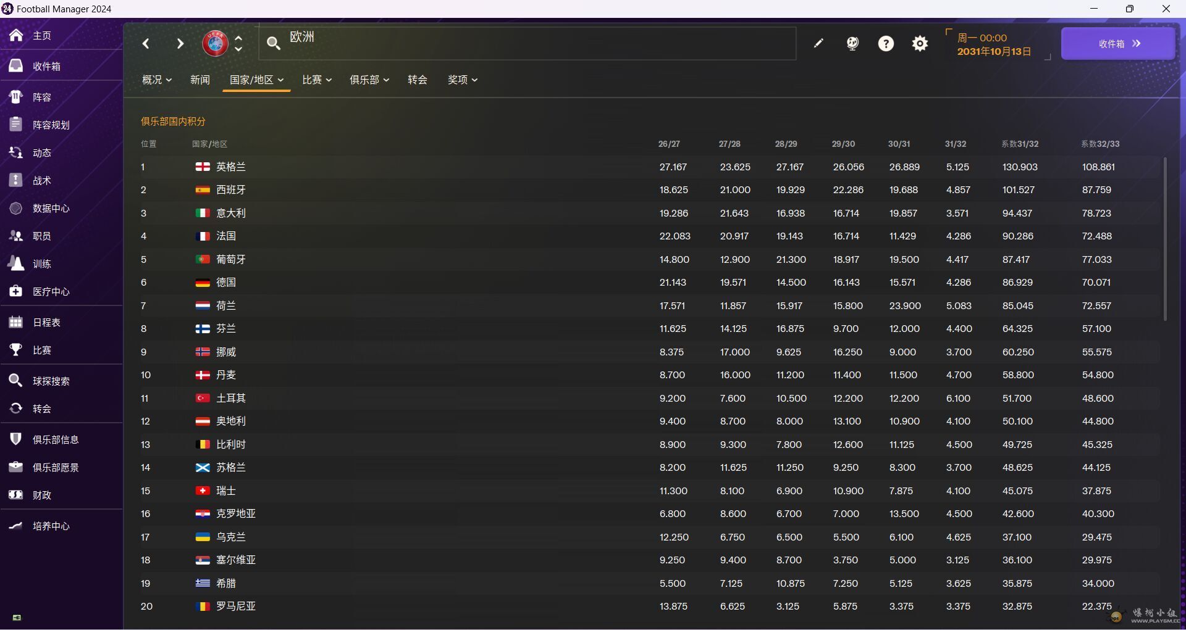Select the 130.903 coefficient cell
Image resolution: width=1186 pixels, height=630 pixels.
click(x=1020, y=167)
